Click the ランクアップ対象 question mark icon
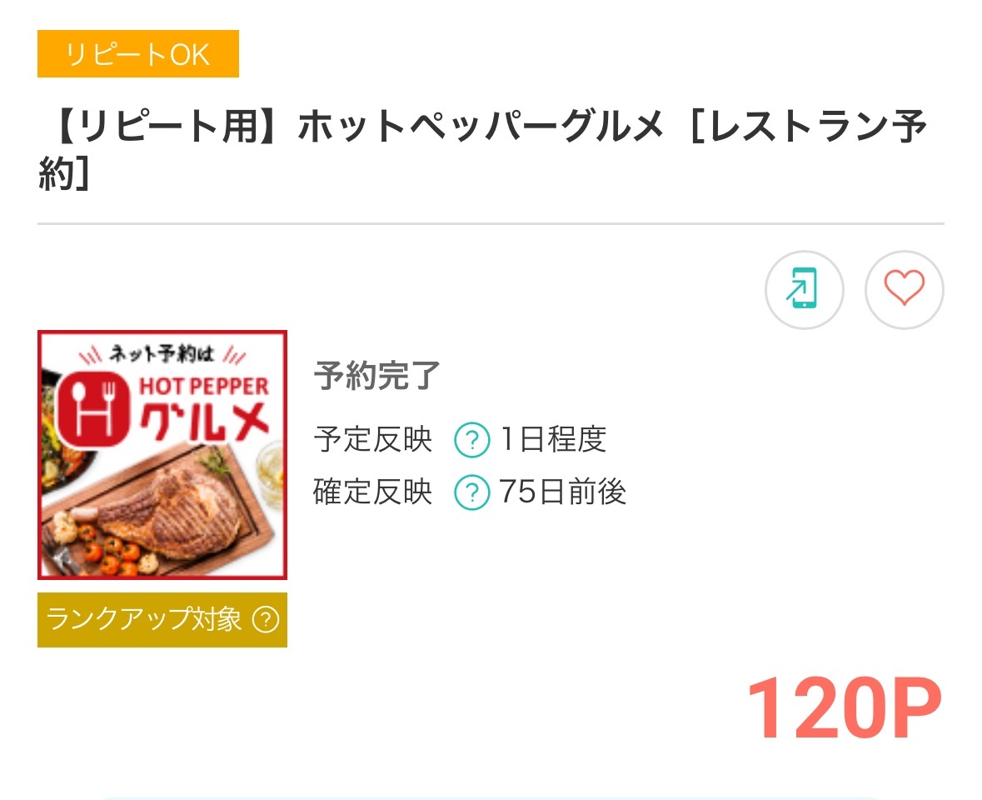Image resolution: width=982 pixels, height=800 pixels. pos(265,620)
